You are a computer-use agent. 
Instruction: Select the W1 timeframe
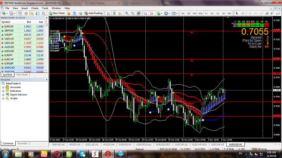tap(223, 14)
